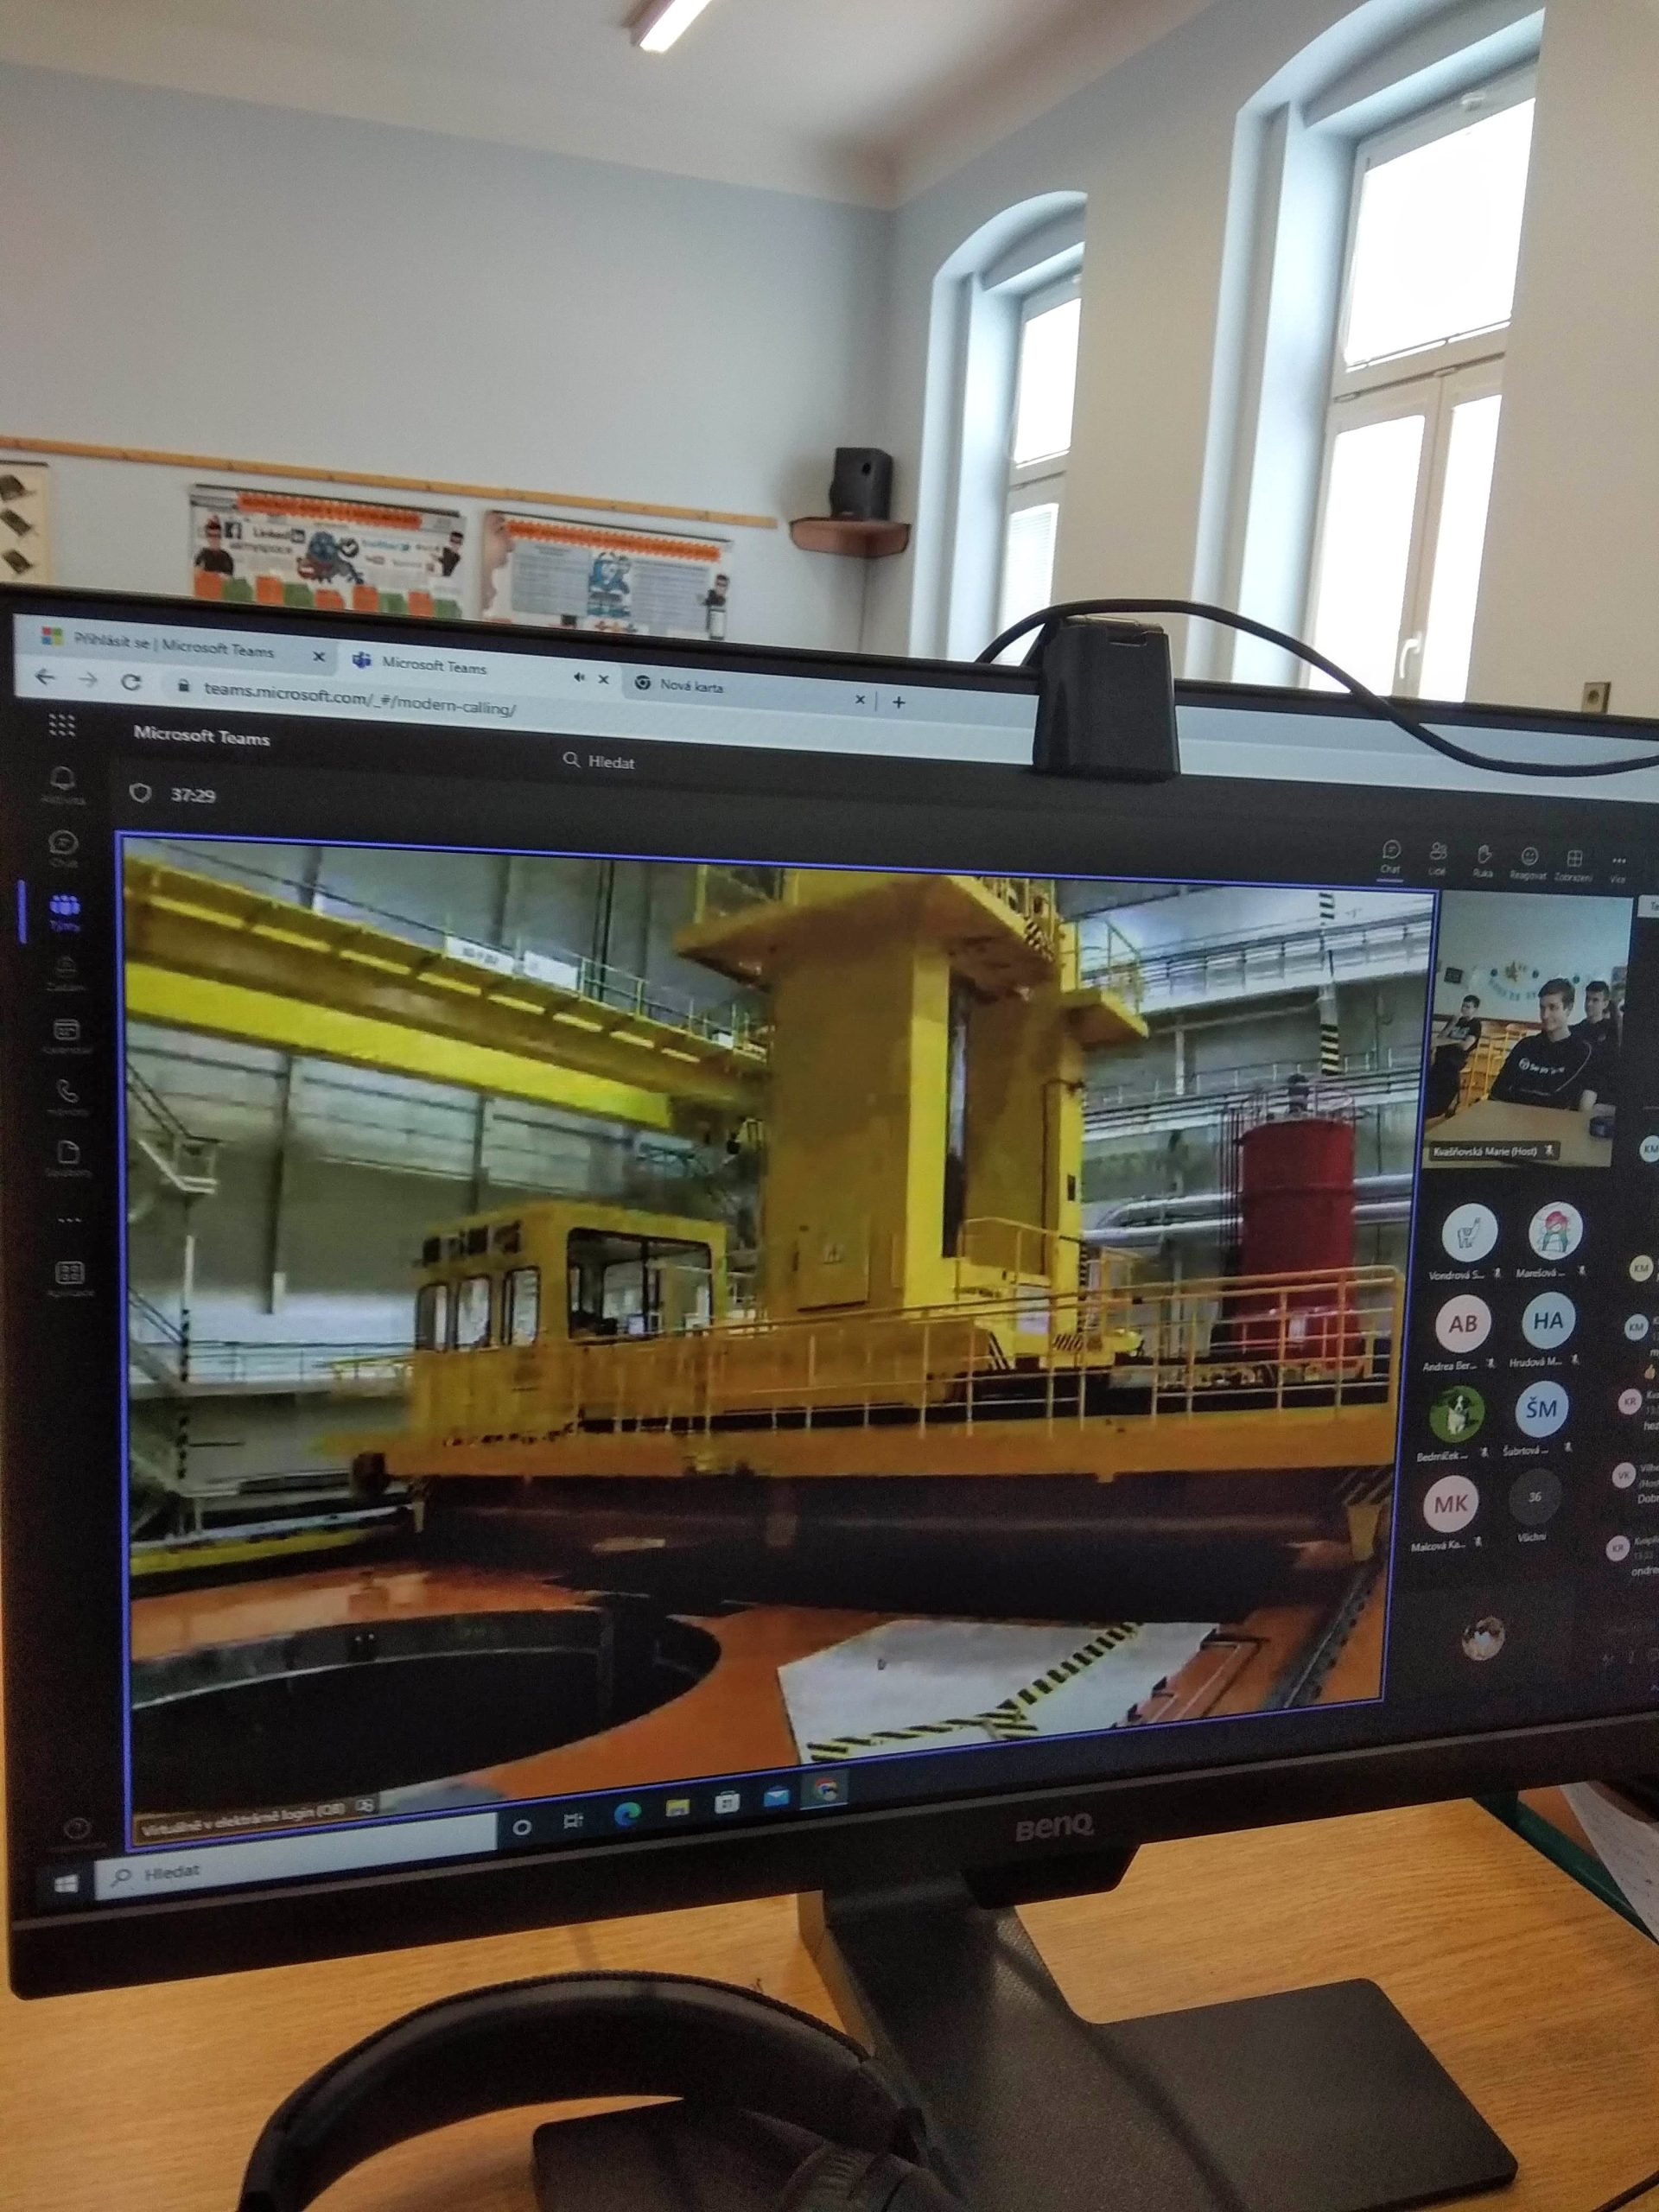Viewport: 1659px width, 2212px height.
Task: Open a new browser tab
Action: tap(899, 702)
